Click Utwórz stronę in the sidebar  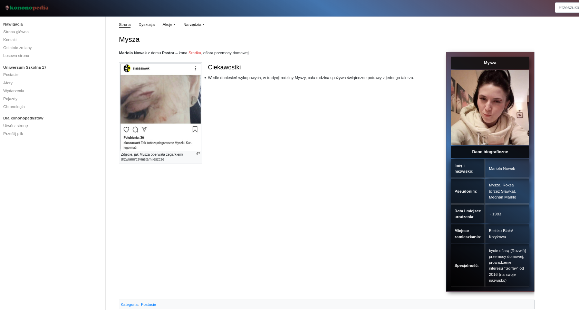pos(16,126)
